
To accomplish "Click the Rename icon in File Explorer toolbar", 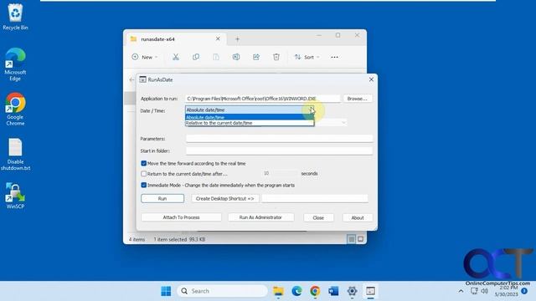I will 236,57.
